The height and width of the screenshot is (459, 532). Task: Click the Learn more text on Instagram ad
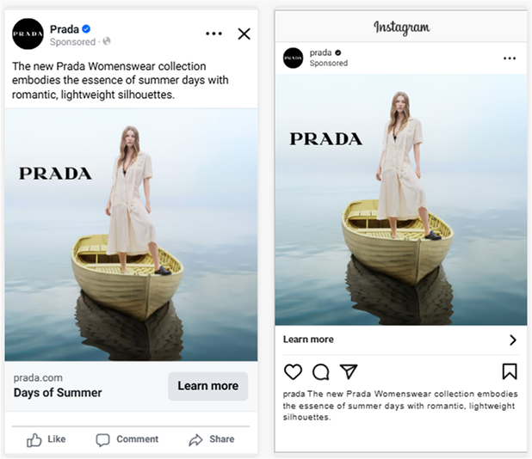click(308, 340)
